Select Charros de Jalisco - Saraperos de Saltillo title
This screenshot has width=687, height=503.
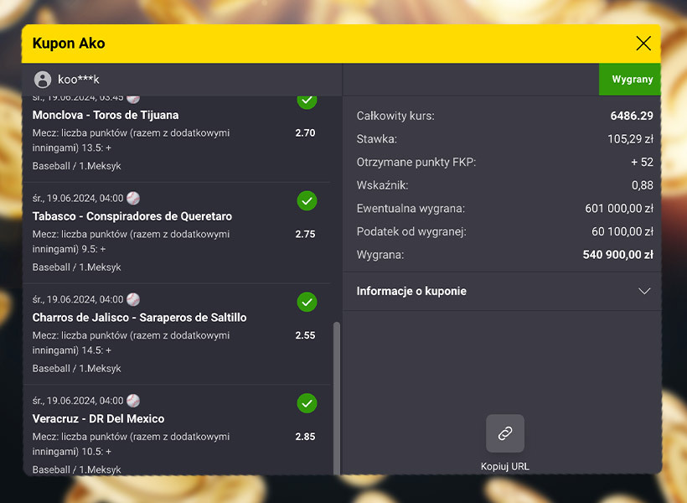click(139, 318)
